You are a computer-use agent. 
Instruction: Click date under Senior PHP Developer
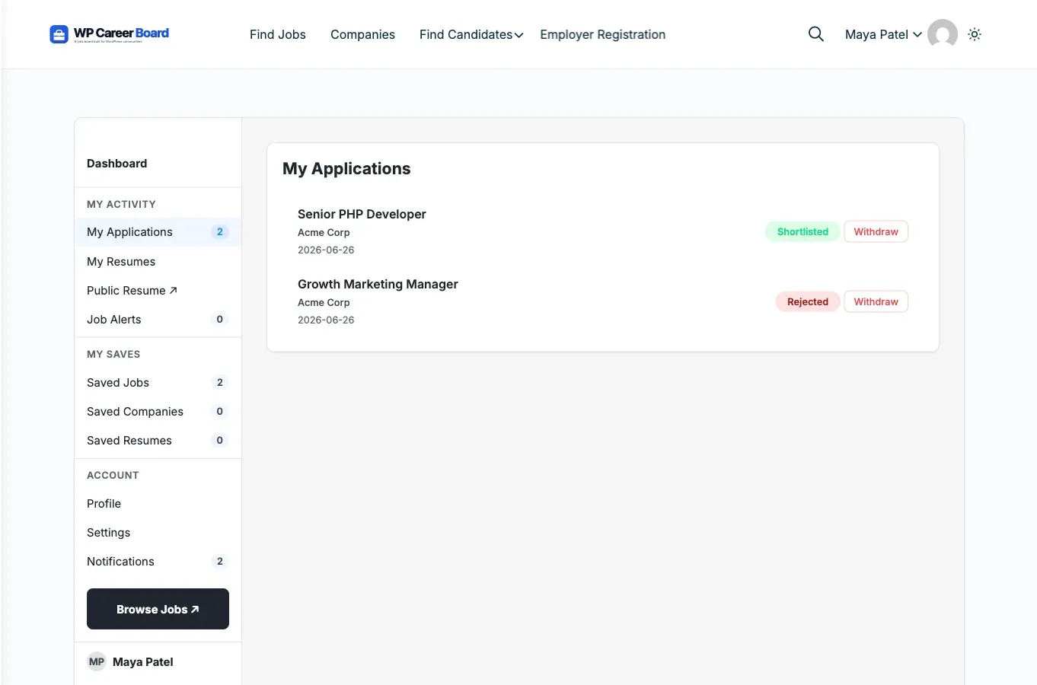tap(326, 250)
